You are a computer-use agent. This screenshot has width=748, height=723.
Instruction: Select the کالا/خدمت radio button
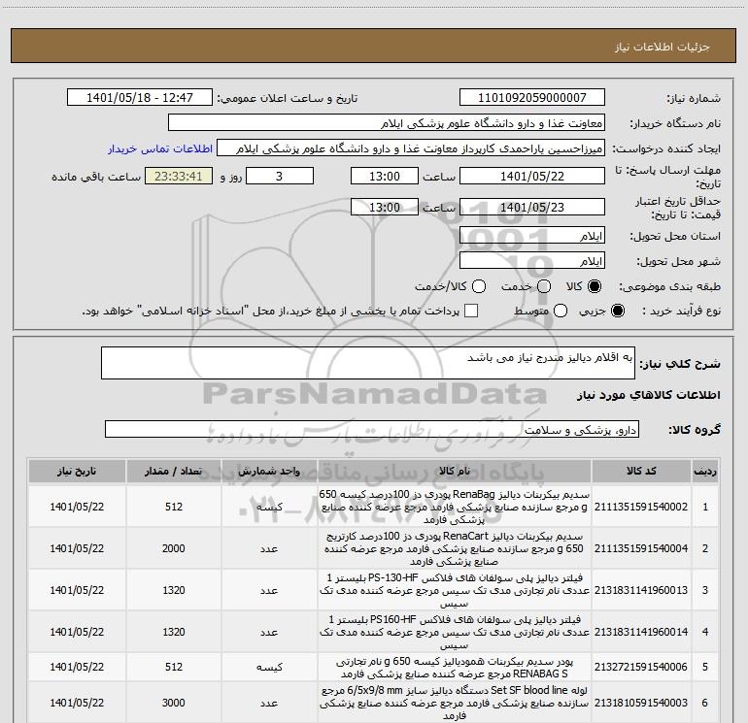[x=479, y=286]
